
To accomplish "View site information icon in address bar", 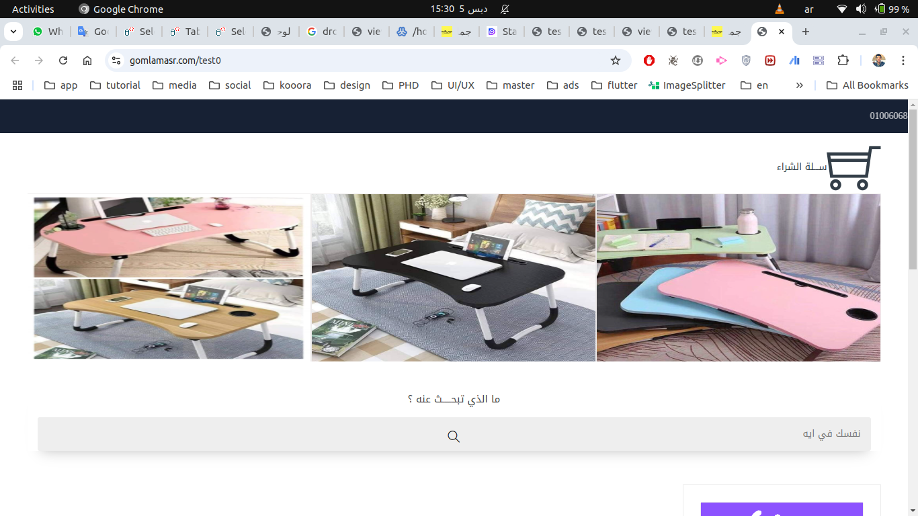I will point(116,60).
